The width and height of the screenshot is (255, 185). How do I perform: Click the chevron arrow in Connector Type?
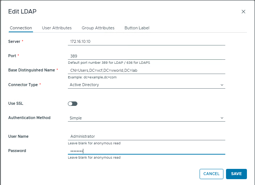(222, 85)
